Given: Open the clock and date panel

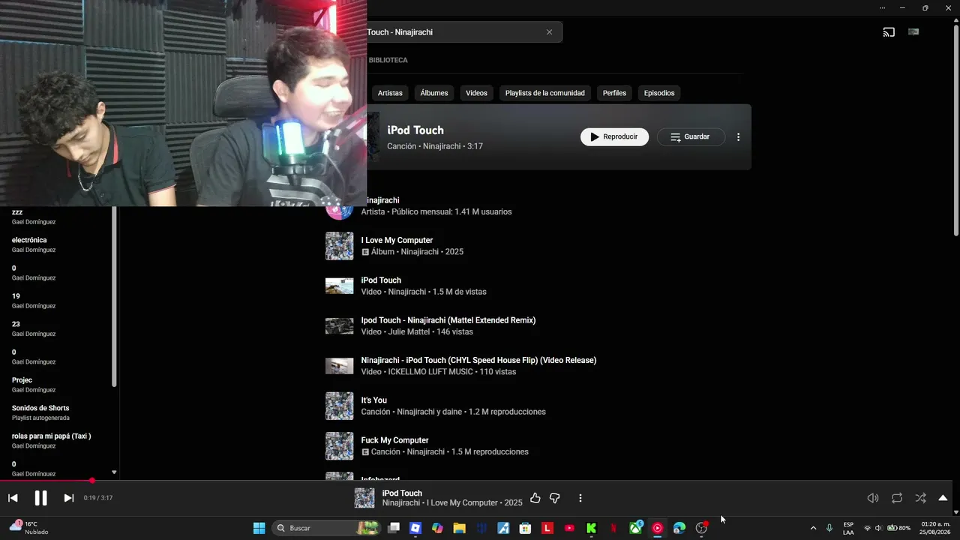Looking at the screenshot, I should tap(935, 528).
